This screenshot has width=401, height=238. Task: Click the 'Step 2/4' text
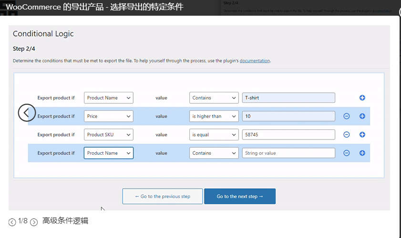coord(24,49)
